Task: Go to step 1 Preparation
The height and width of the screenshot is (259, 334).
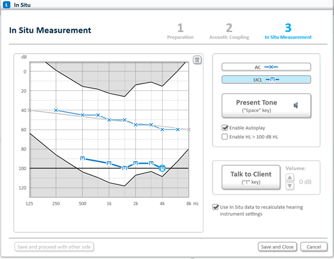Action: (180, 31)
